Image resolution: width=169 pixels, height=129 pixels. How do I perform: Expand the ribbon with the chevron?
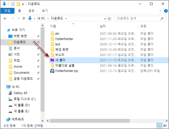pos(160,11)
